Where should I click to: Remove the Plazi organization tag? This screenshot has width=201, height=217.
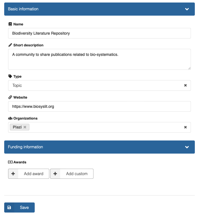click(25, 127)
